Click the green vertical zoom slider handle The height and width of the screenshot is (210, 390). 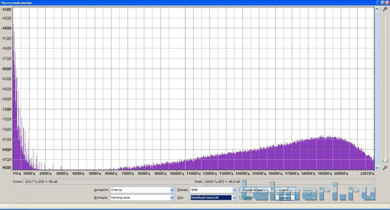tap(385, 160)
